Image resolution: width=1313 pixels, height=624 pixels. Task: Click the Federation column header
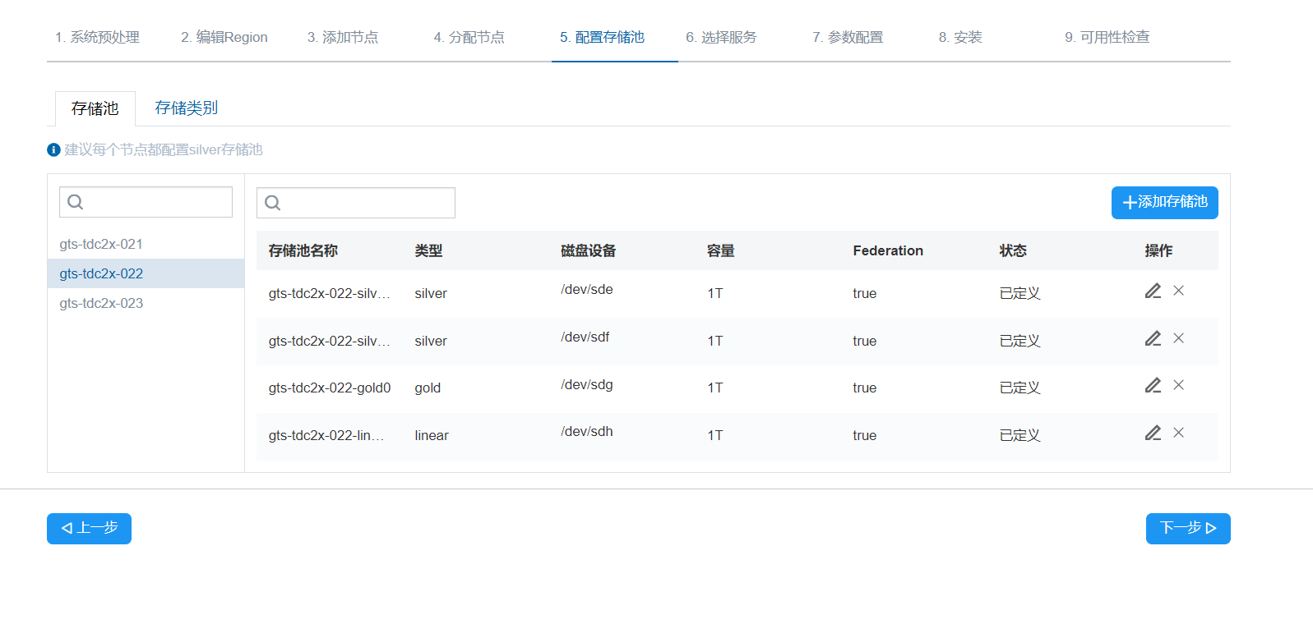tap(888, 250)
